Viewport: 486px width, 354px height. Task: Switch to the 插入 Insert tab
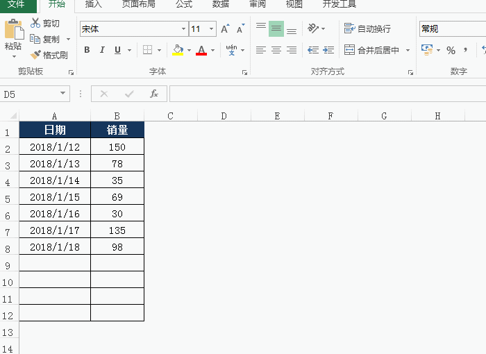pyautogui.click(x=93, y=4)
